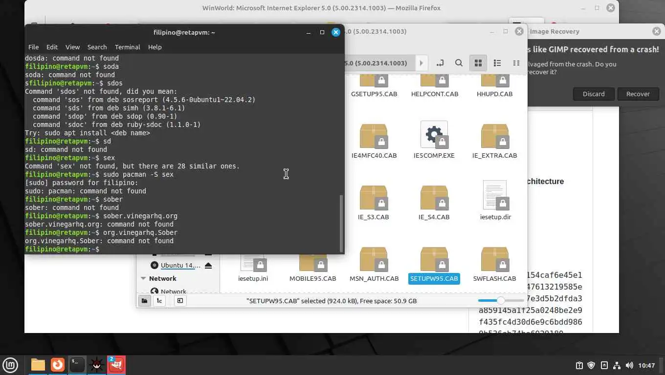Switch the file manager to icon view
This screenshot has width=665, height=375.
click(x=478, y=63)
